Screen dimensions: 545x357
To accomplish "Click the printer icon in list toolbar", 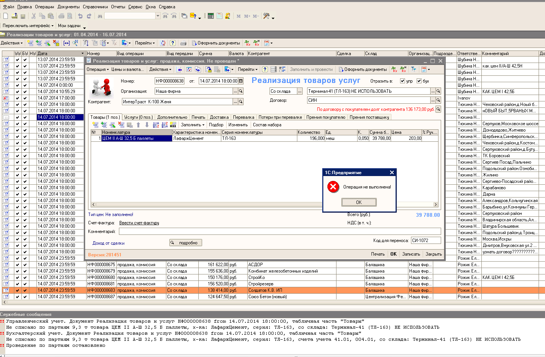I will click(x=183, y=43).
